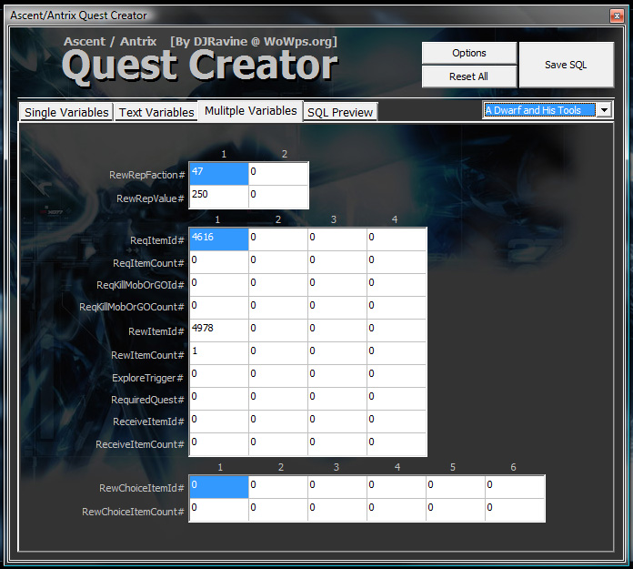Expand the quest name dropdown arrow
This screenshot has height=569, width=633.
[604, 110]
